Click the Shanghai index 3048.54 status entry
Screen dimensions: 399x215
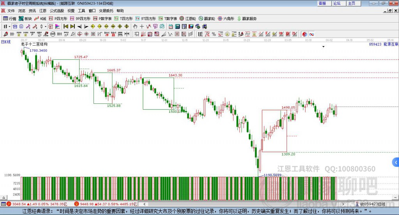tap(37, 204)
